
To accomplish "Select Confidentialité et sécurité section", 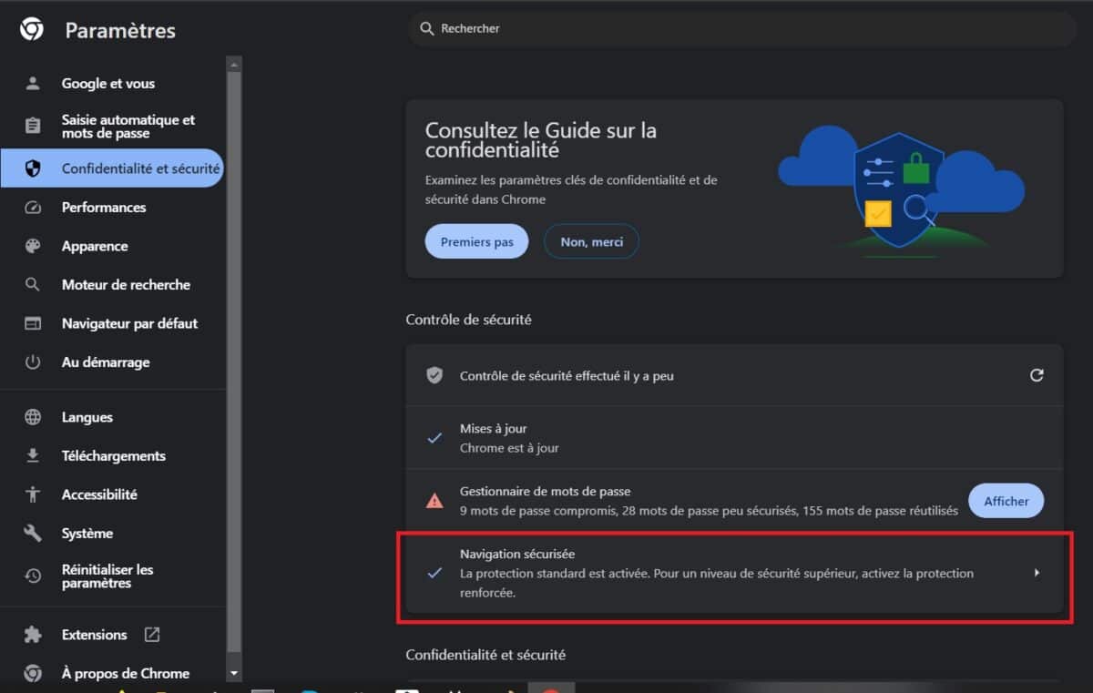I will tap(113, 168).
